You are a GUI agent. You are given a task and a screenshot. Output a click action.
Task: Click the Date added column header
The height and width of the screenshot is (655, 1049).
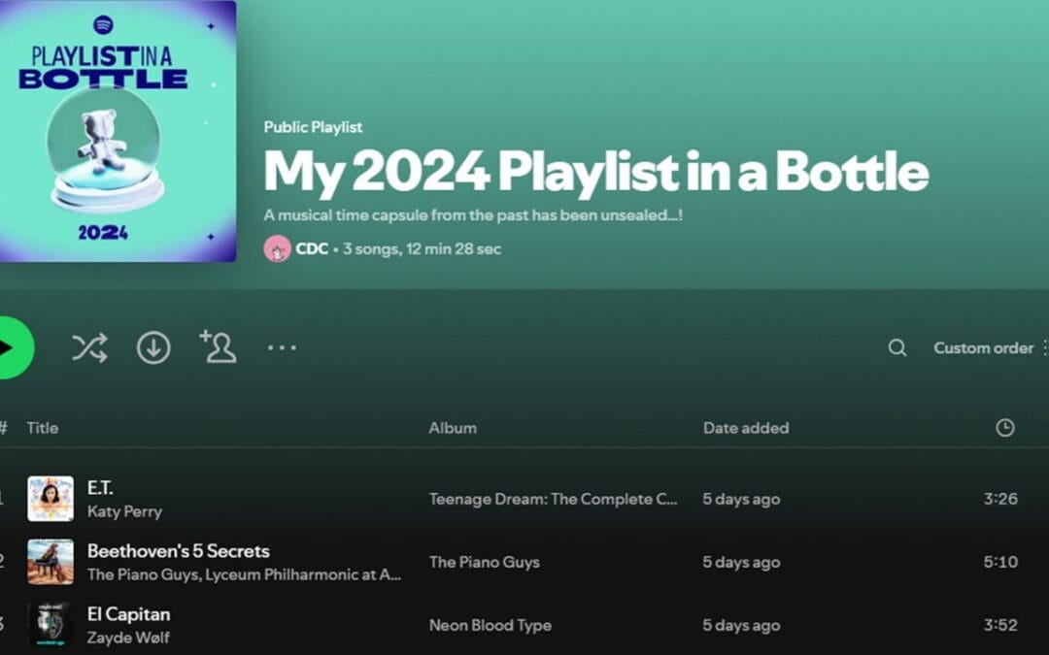point(746,427)
